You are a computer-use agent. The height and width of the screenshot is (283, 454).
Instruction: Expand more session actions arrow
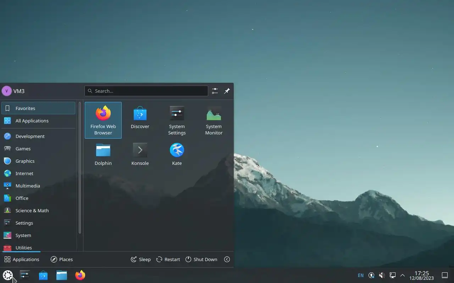(x=227, y=259)
